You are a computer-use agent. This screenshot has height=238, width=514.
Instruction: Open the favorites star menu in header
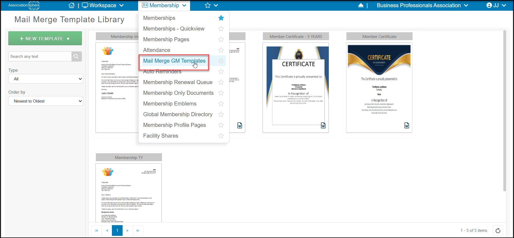click(211, 5)
